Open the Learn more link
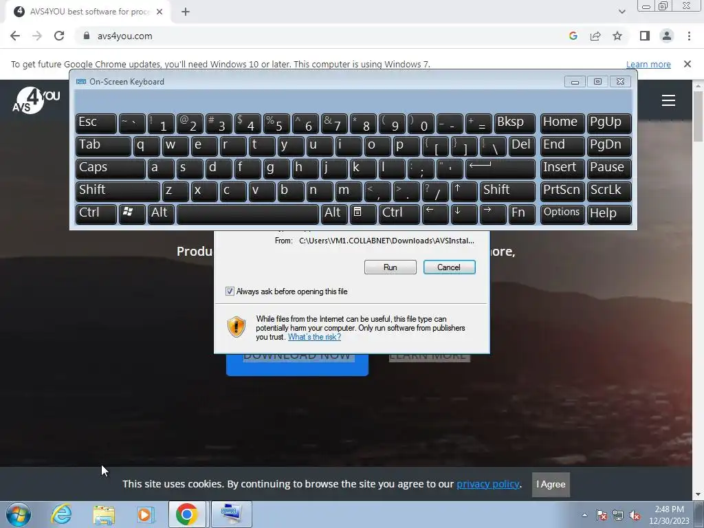 click(648, 64)
